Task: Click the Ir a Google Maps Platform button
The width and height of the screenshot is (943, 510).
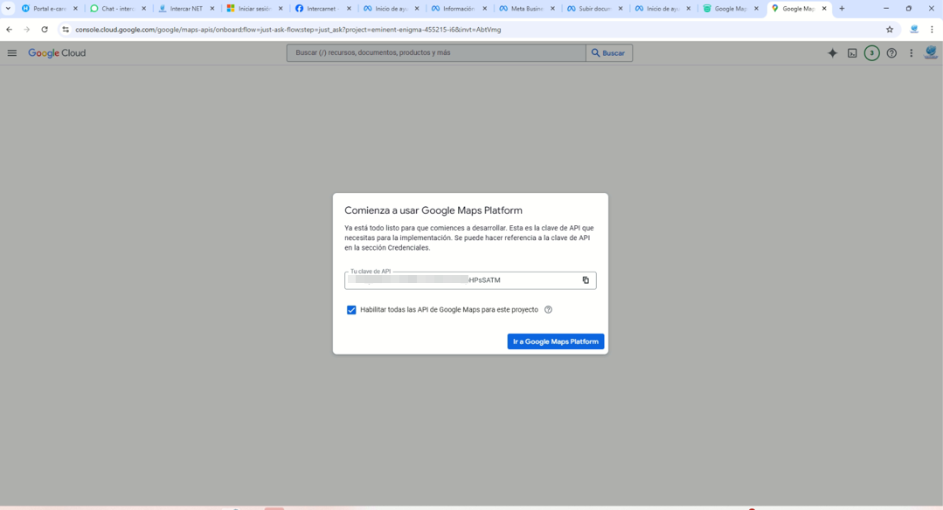Action: pyautogui.click(x=556, y=341)
